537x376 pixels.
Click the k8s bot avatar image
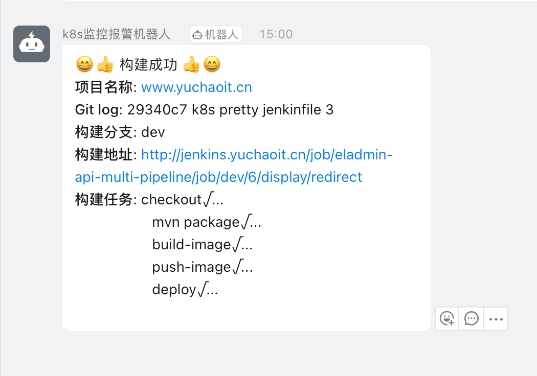[32, 44]
